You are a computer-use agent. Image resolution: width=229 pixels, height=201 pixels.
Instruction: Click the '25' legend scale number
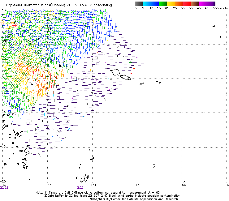[175, 8]
